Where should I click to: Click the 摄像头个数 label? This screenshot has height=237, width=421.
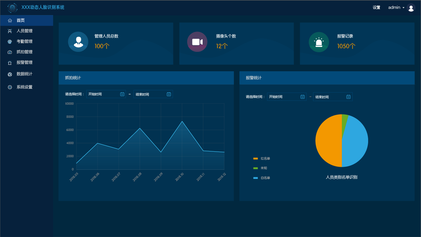click(226, 36)
